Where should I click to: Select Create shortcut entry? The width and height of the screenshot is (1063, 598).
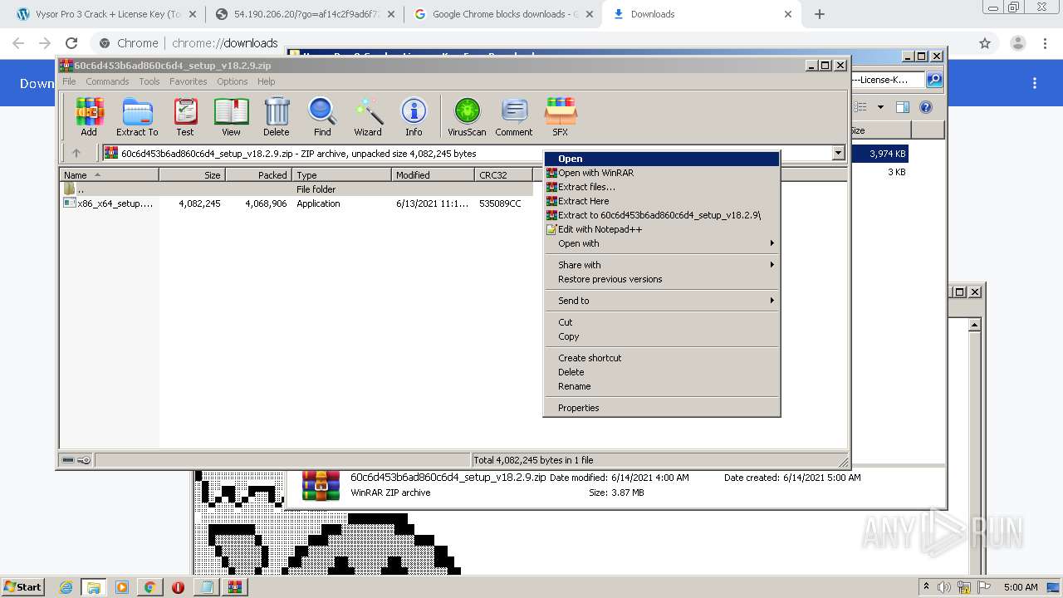tap(662, 358)
